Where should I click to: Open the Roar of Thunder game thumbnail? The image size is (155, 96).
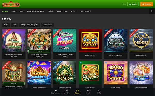pos(141,41)
